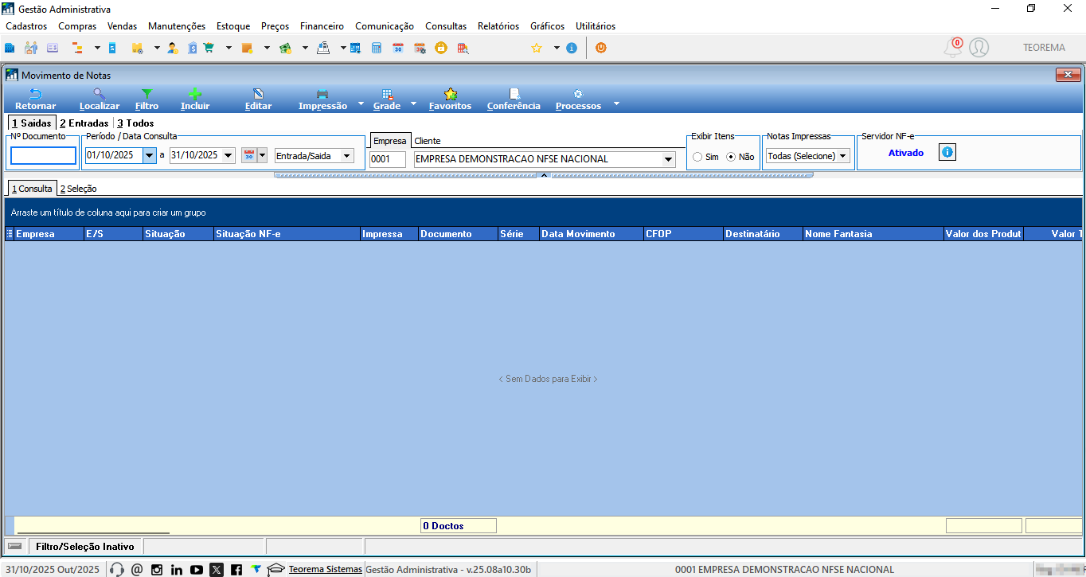Click the yellow padlock icon

click(x=440, y=48)
